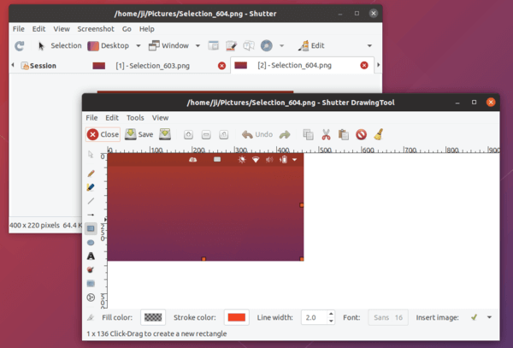Click the copy icon in DrawingTool toolbar
The height and width of the screenshot is (348, 513).
tap(308, 135)
